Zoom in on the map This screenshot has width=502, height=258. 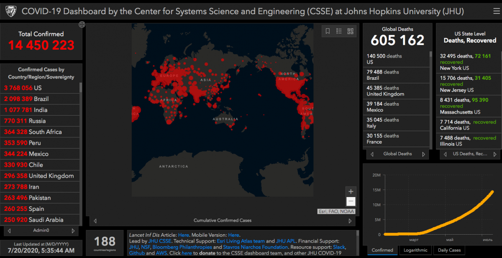click(x=351, y=191)
